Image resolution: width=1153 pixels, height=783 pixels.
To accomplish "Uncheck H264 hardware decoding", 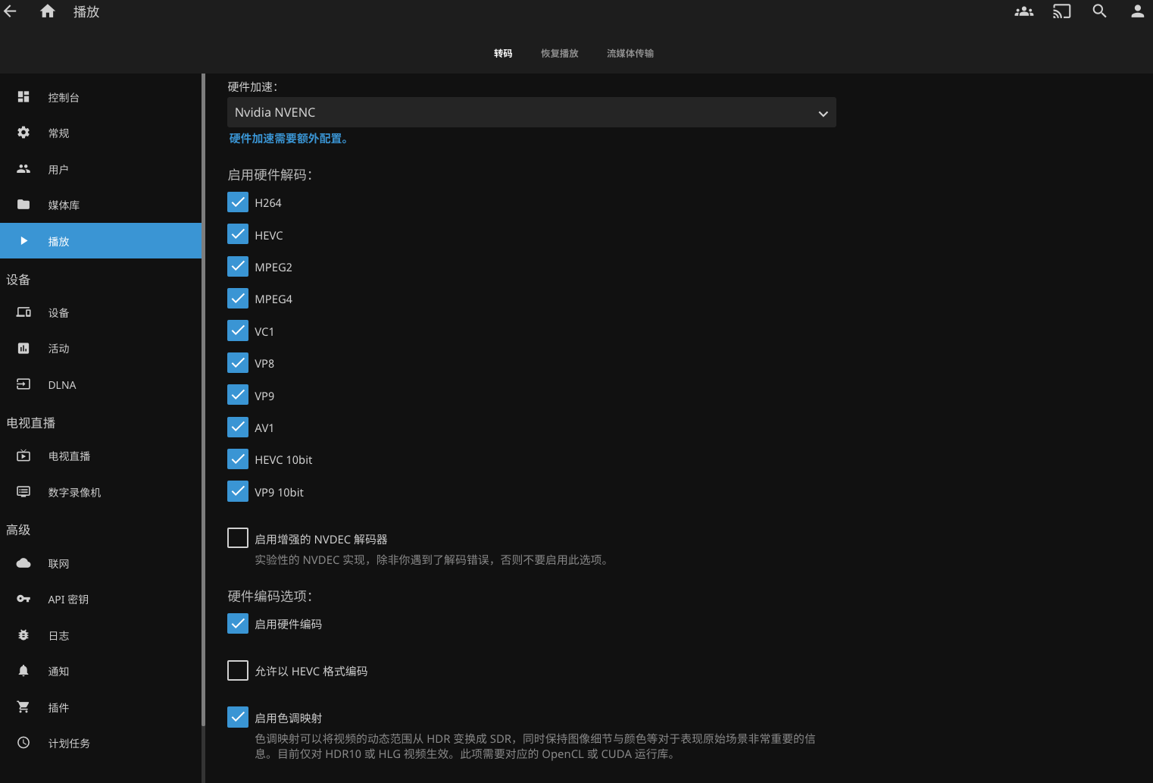I will (238, 202).
